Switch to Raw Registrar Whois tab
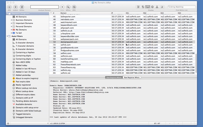Image resolution: width=203 pixels, height=127 pixels. click(132, 77)
